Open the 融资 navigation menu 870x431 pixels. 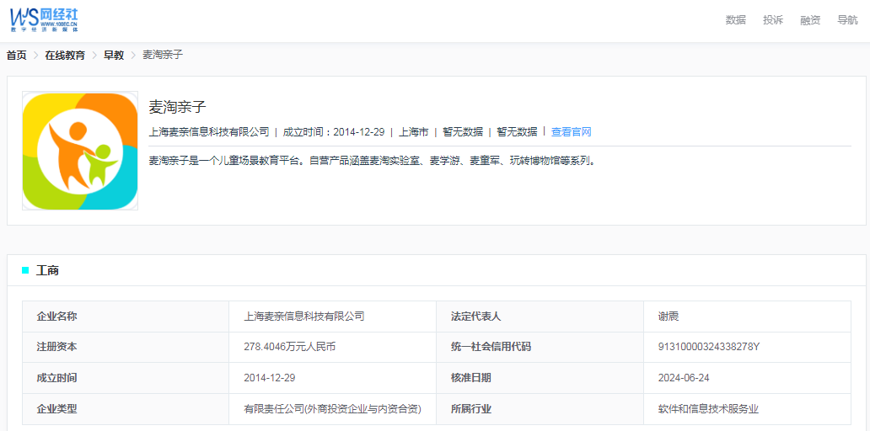[810, 20]
